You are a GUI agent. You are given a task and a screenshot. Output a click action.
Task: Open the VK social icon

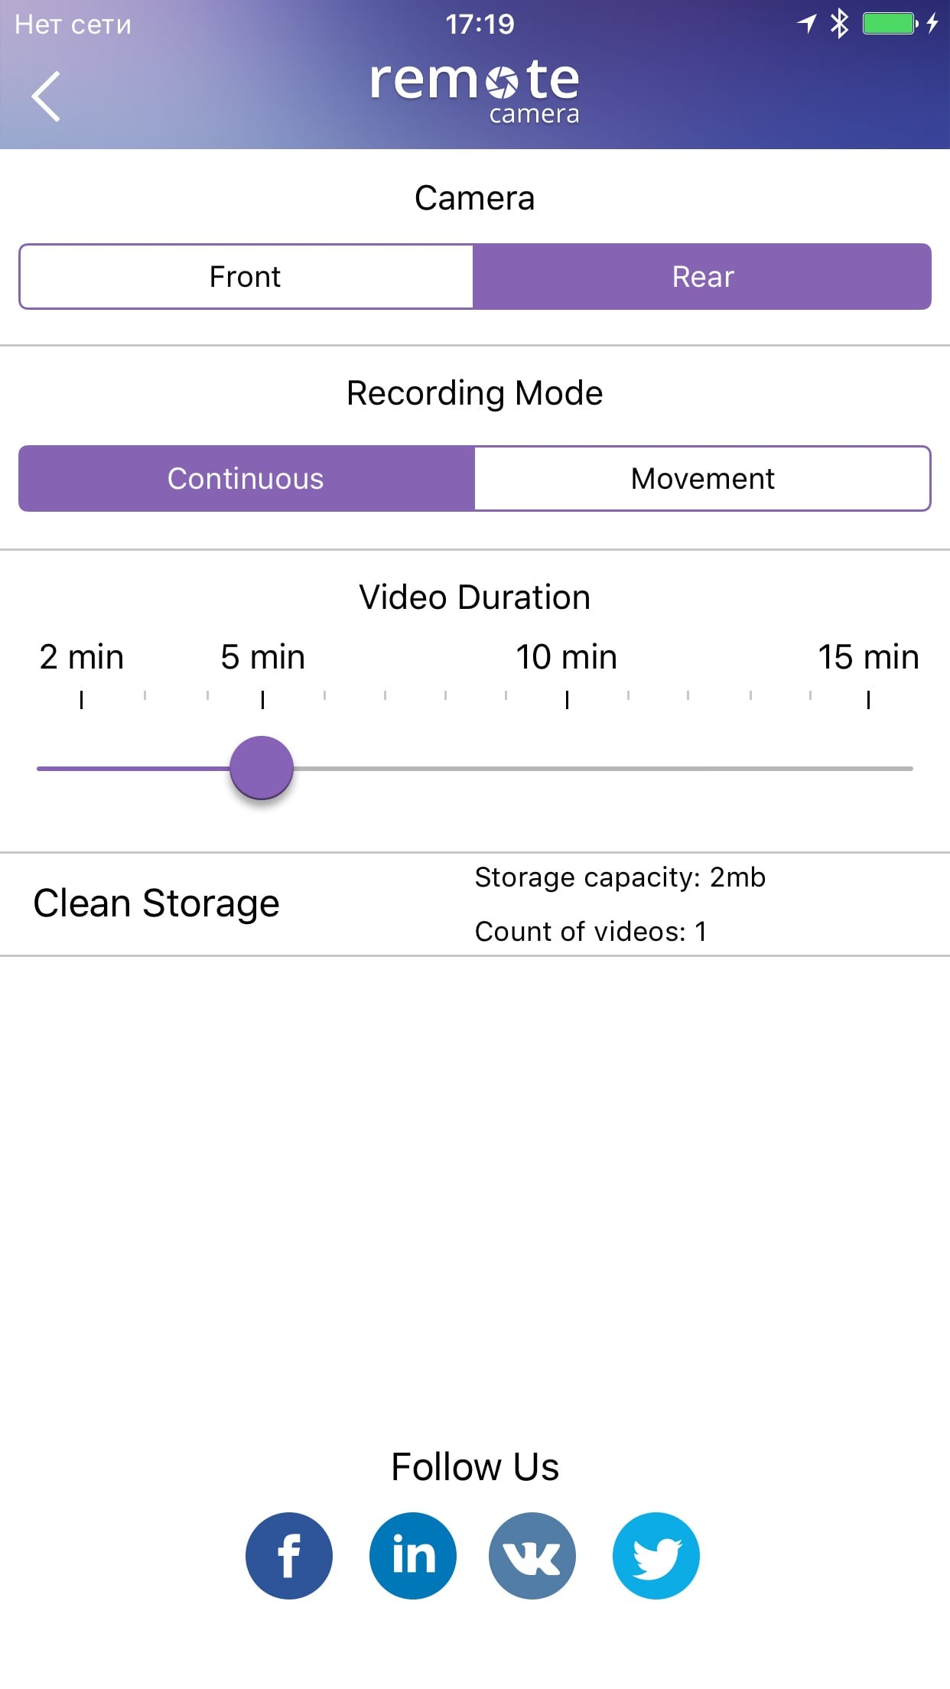[532, 1555]
